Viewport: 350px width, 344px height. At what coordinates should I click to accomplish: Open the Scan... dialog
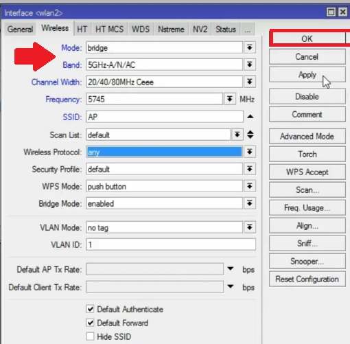(307, 190)
